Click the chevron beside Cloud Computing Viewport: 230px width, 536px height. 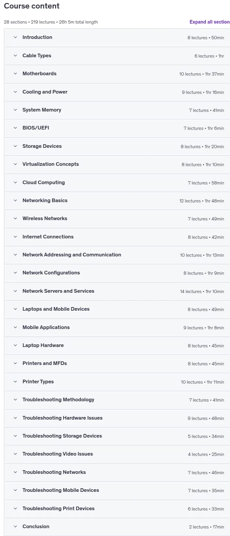coord(15,182)
